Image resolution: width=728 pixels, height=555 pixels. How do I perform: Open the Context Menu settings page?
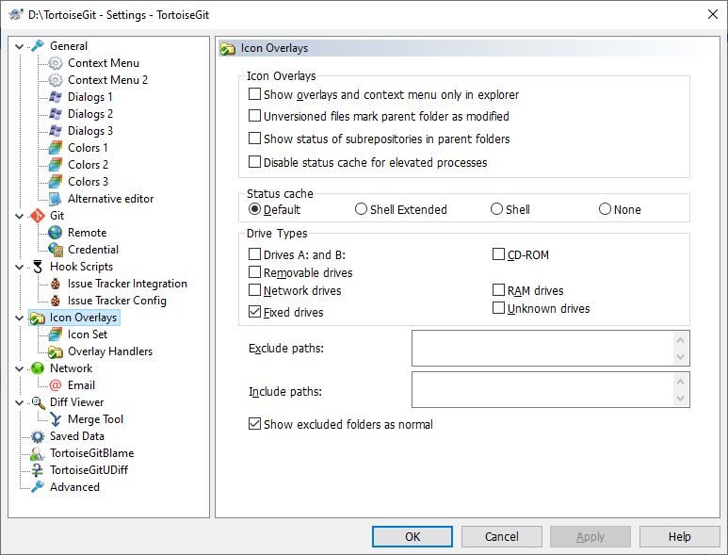[103, 63]
